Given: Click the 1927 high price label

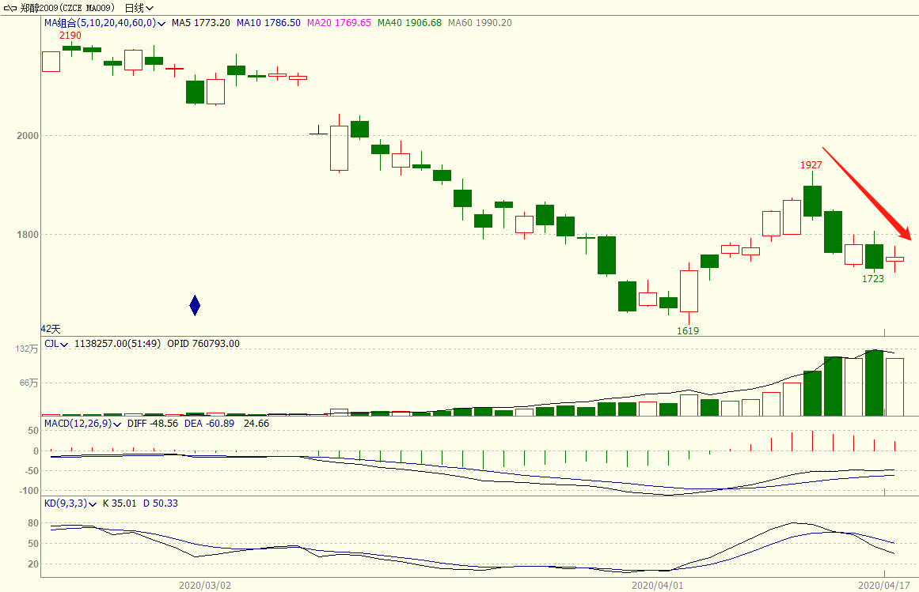Looking at the screenshot, I should point(811,165).
